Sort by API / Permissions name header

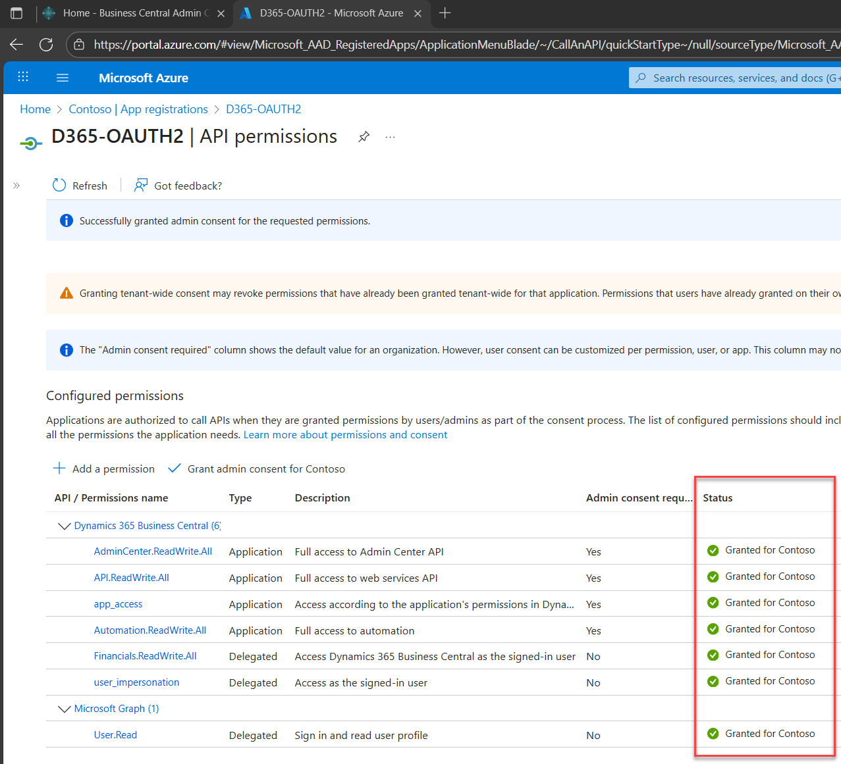pos(111,498)
